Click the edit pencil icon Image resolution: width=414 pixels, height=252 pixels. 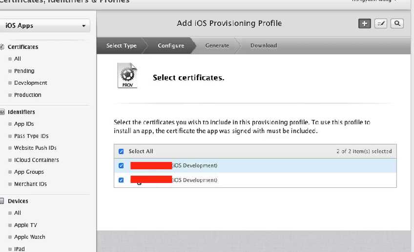pos(381,23)
